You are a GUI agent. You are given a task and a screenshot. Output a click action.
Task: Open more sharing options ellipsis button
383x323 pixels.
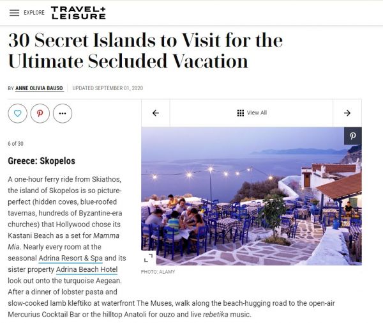click(x=62, y=113)
